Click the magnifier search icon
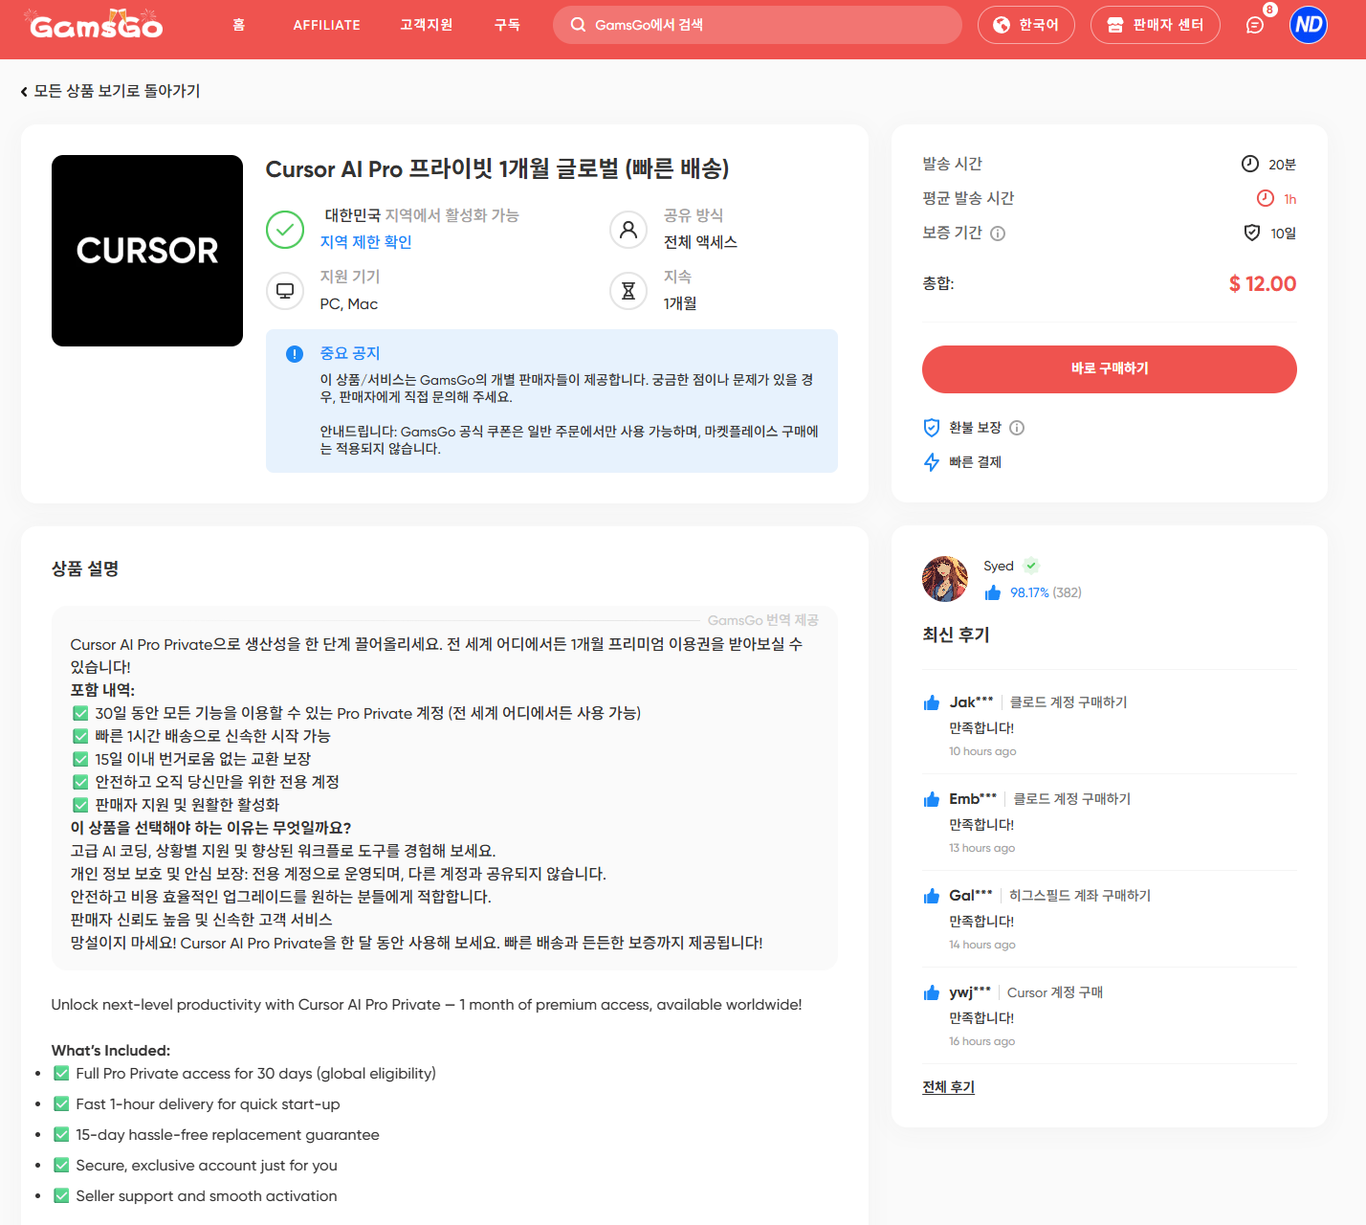This screenshot has width=1366, height=1225. [x=578, y=25]
